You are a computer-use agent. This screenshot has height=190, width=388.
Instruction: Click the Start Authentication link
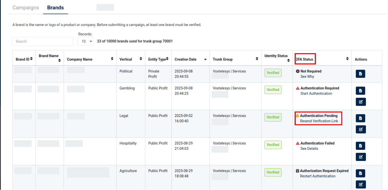(x=316, y=94)
